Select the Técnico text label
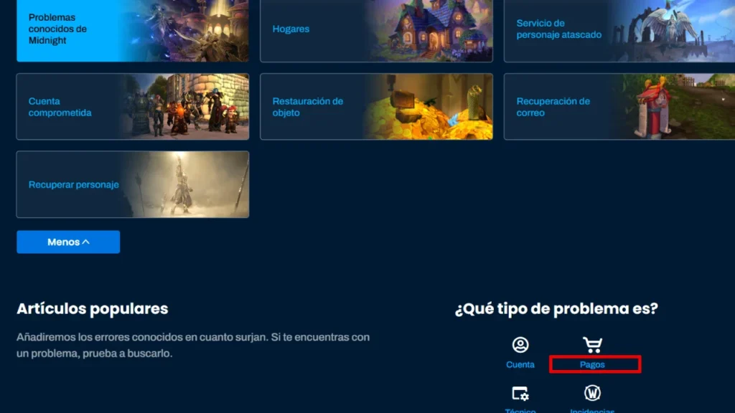The width and height of the screenshot is (735, 413). [x=520, y=410]
